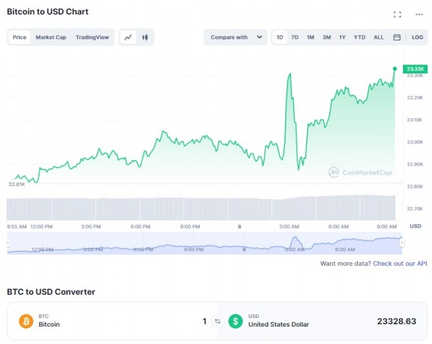Toggle the LOG scale option
The height and width of the screenshot is (344, 432).
point(417,37)
